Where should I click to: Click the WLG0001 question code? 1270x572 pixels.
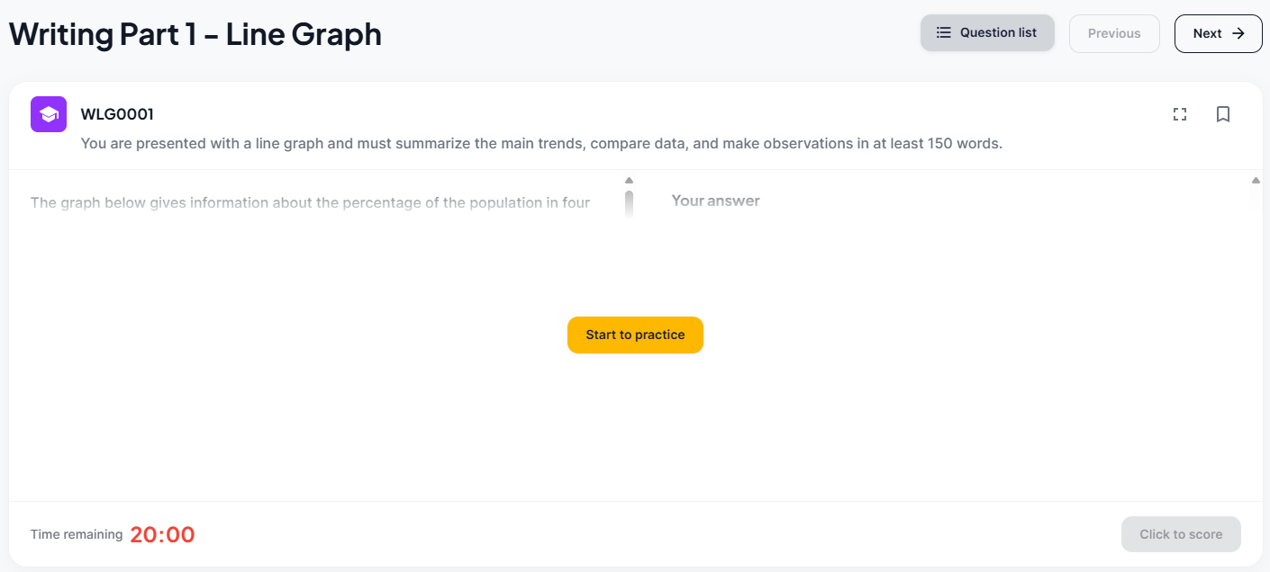(117, 114)
